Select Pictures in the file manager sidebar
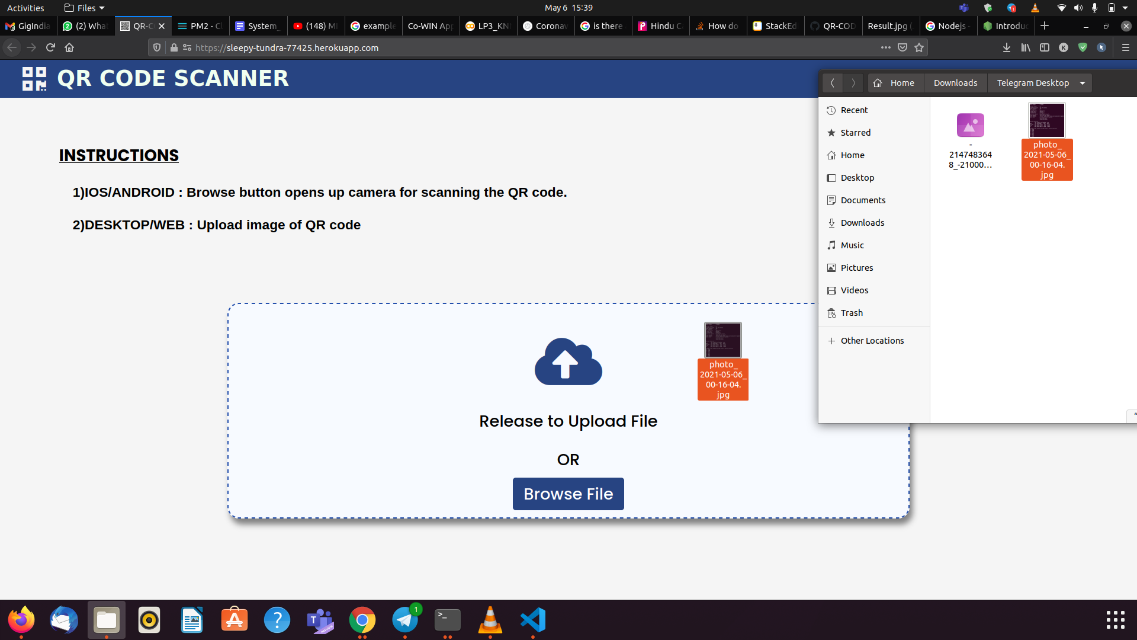Viewport: 1137px width, 640px height. coord(856,268)
